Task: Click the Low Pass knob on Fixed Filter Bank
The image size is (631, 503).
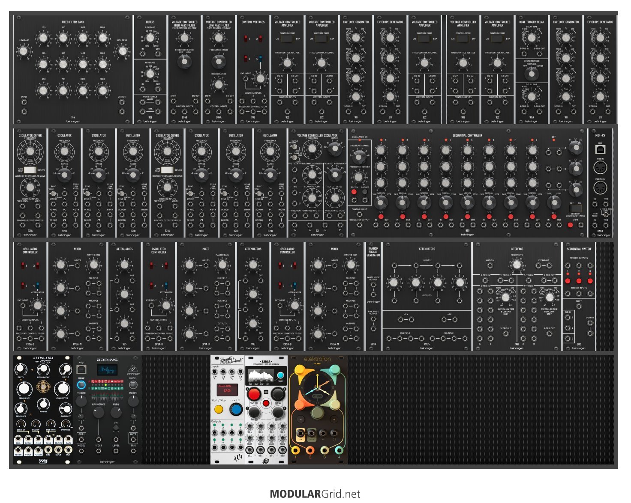Action: [x=24, y=51]
